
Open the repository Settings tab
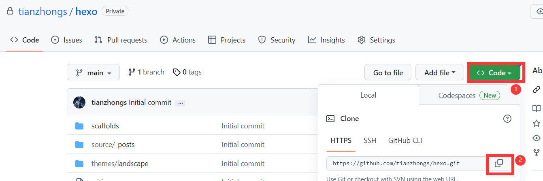click(x=376, y=40)
